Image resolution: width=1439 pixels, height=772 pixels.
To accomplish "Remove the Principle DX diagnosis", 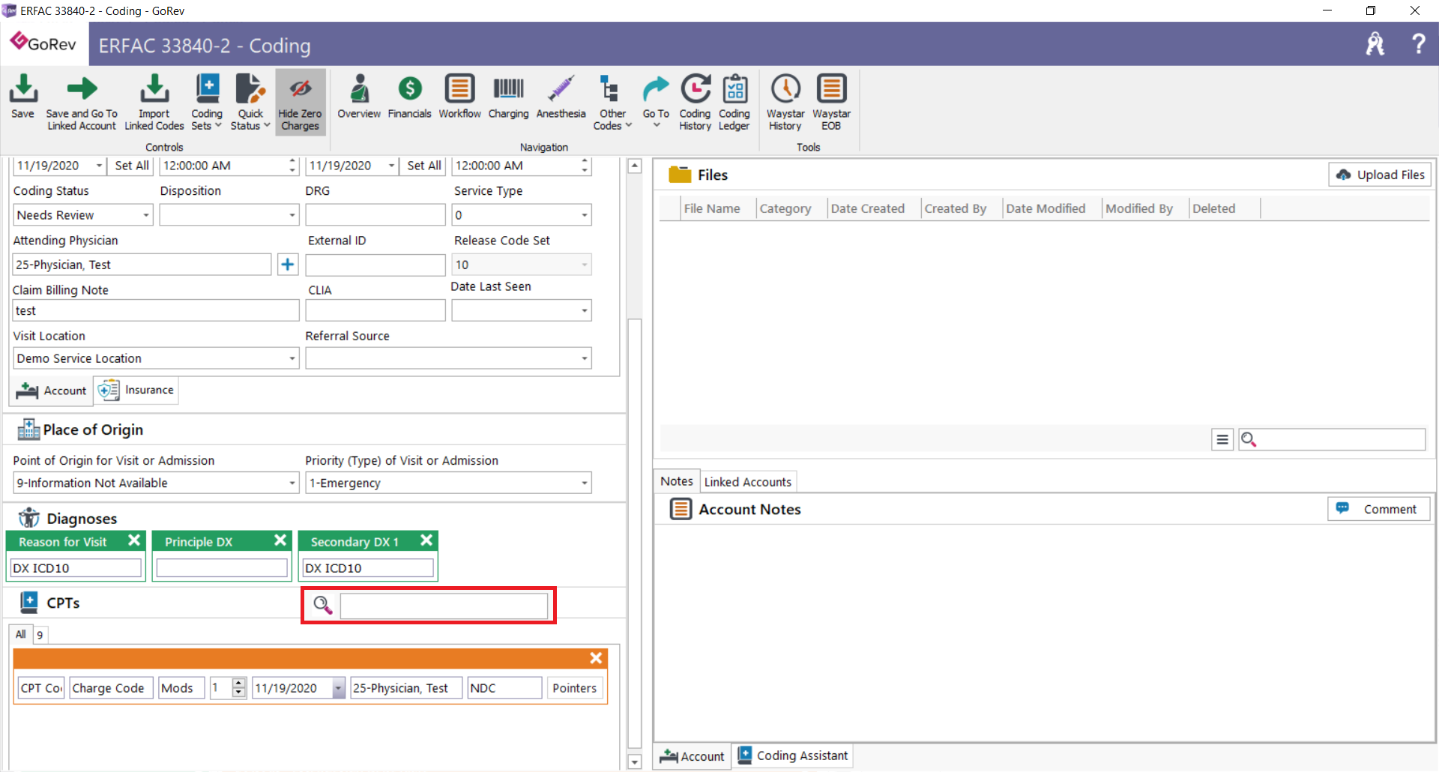I will pos(280,540).
